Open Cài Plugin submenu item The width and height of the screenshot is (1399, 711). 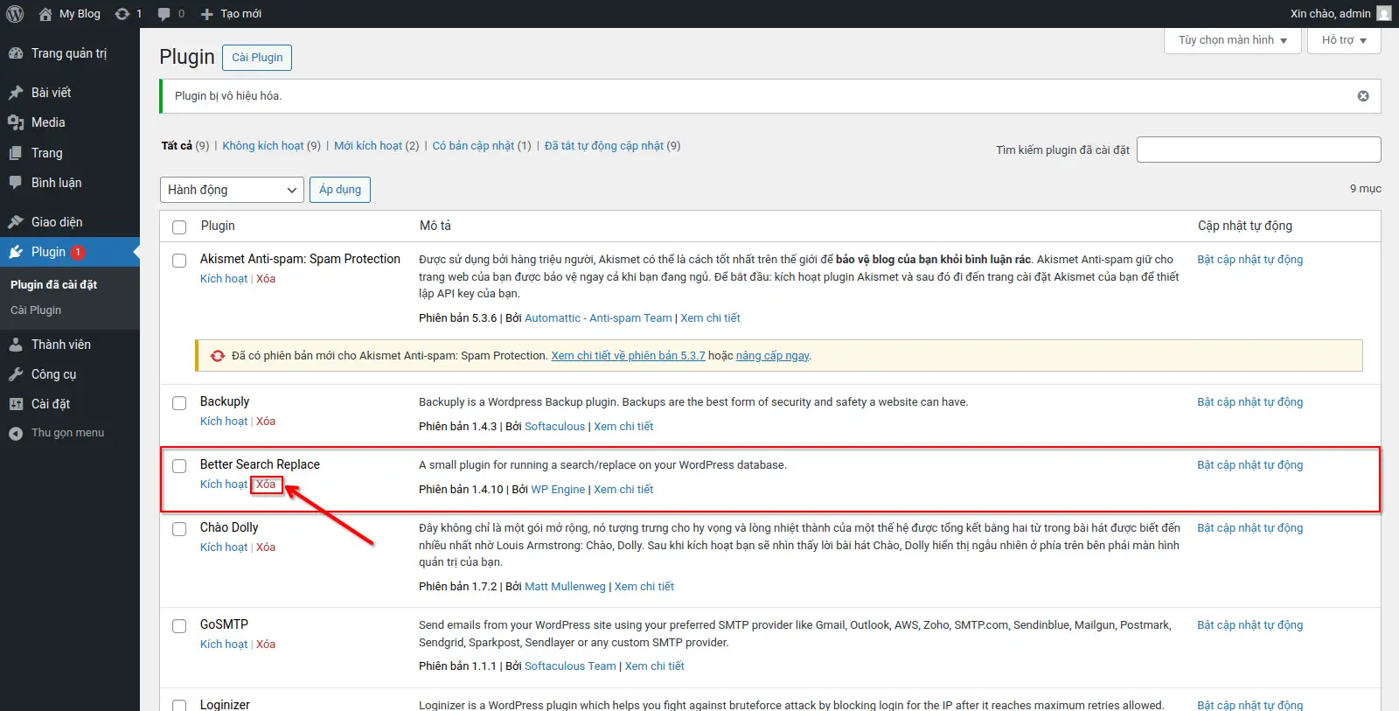(x=36, y=310)
